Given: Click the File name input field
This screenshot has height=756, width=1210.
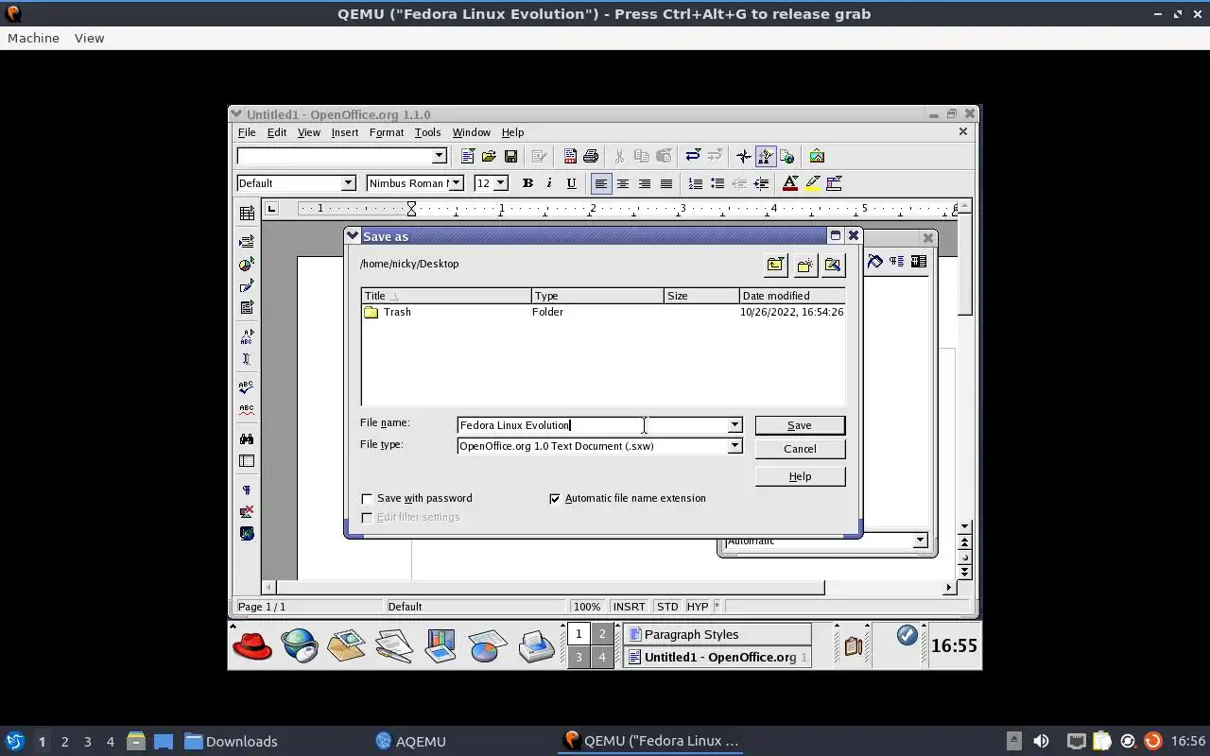Looking at the screenshot, I should pos(593,425).
